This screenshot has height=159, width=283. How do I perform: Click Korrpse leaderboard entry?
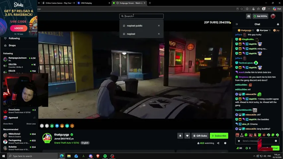click(263, 30)
